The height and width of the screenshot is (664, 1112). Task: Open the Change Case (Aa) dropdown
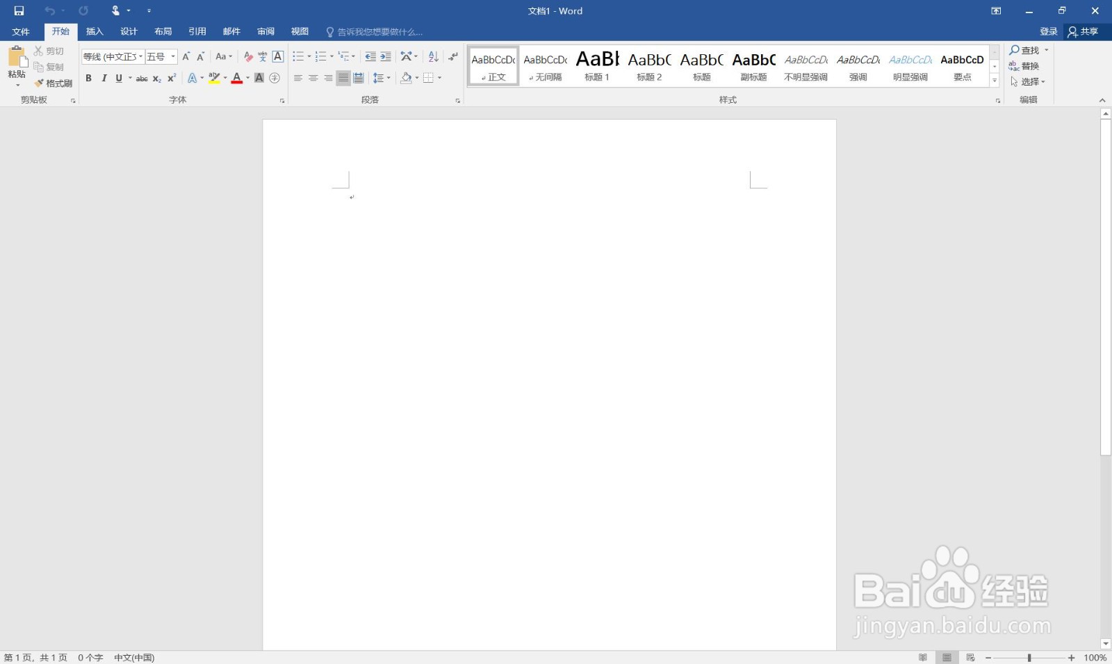224,56
